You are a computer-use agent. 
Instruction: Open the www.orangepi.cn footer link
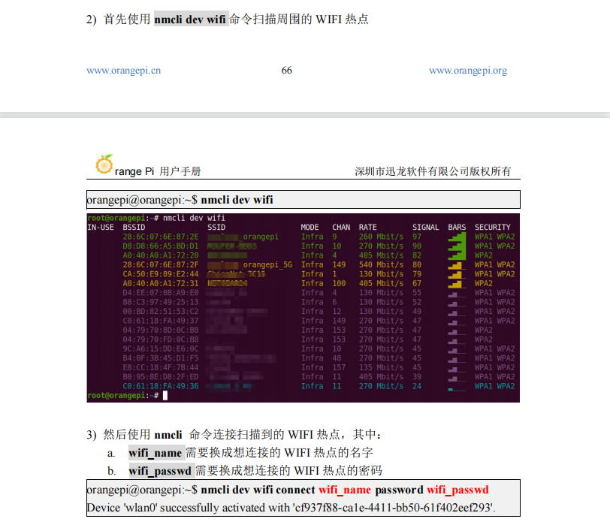click(x=123, y=71)
